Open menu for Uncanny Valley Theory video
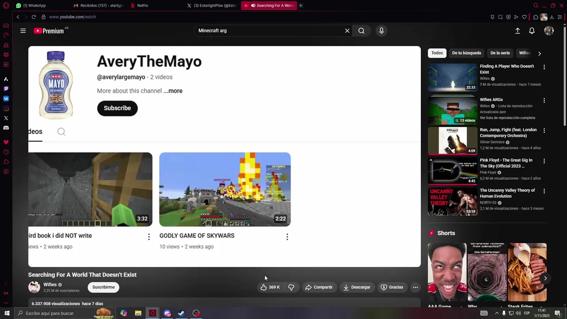Screen dimensions: 567x319 [x=544, y=191]
